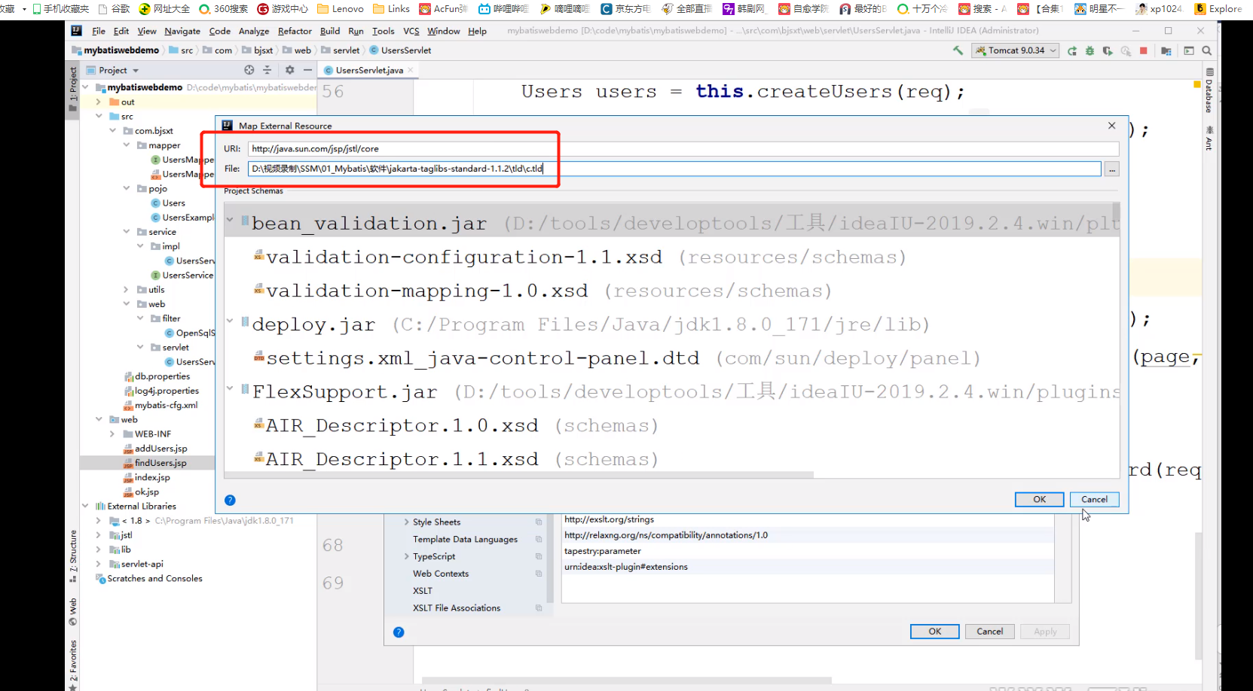Viewport: 1253px width, 691px height.
Task: Click the browse ... button for File
Action: 1111,169
